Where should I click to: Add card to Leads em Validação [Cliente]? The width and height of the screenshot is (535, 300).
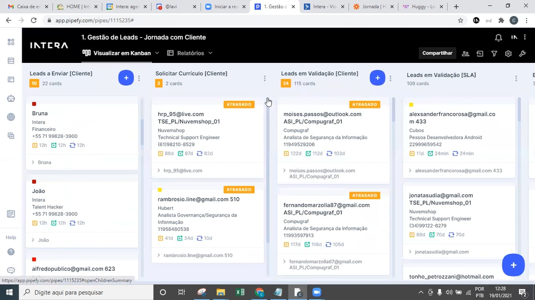[377, 78]
